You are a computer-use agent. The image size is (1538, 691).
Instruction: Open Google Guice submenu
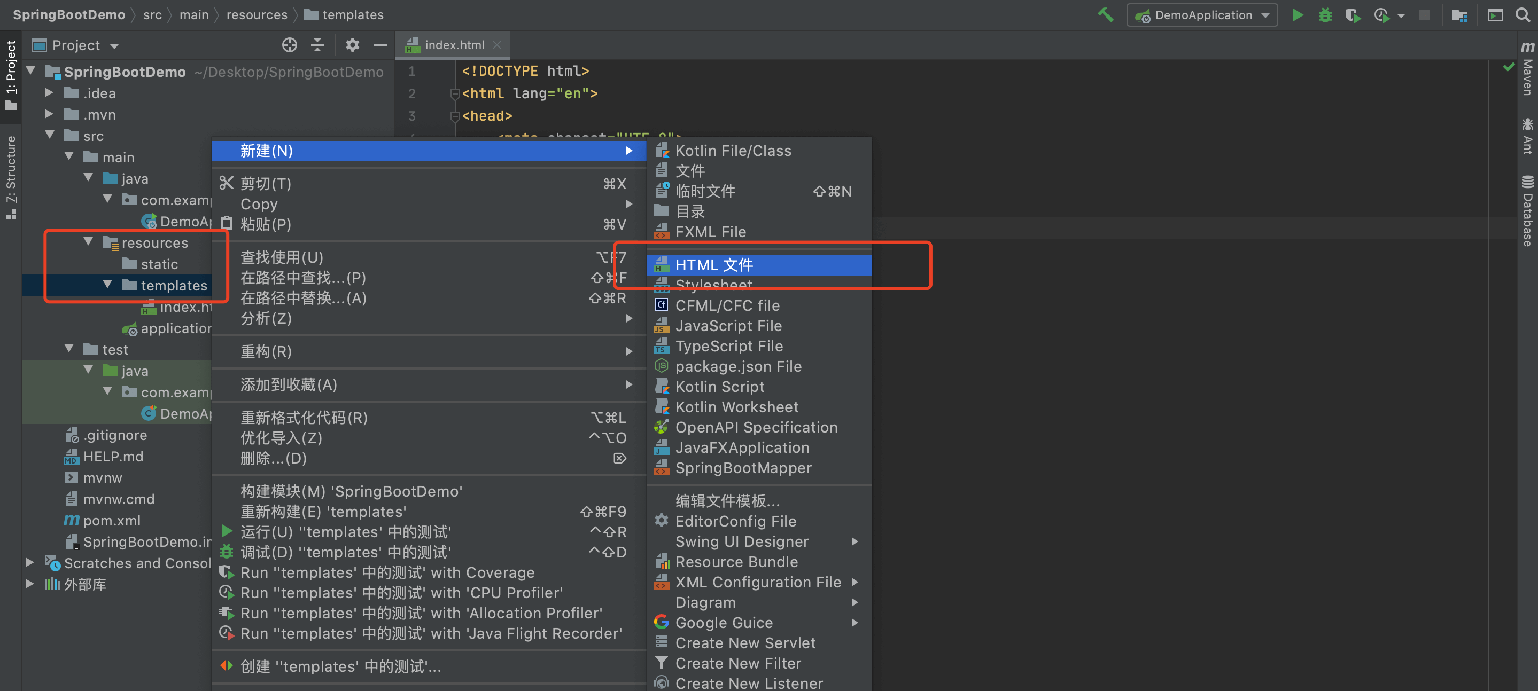[759, 622]
